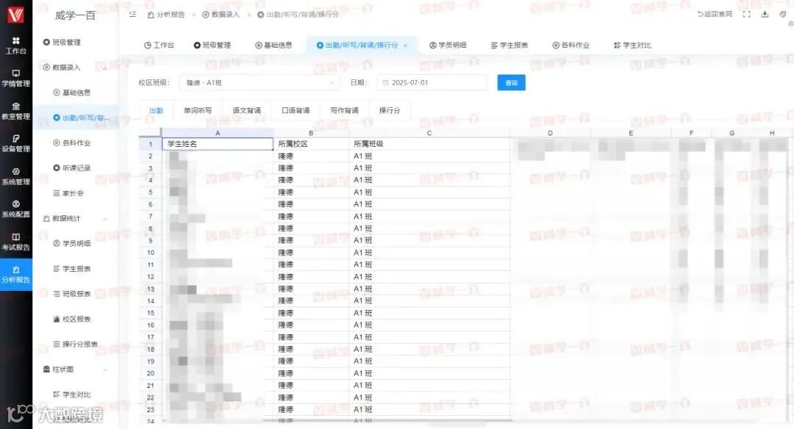The height and width of the screenshot is (429, 794).
Task: Open 教室管理 in the dark sidebar
Action: [x=15, y=112]
